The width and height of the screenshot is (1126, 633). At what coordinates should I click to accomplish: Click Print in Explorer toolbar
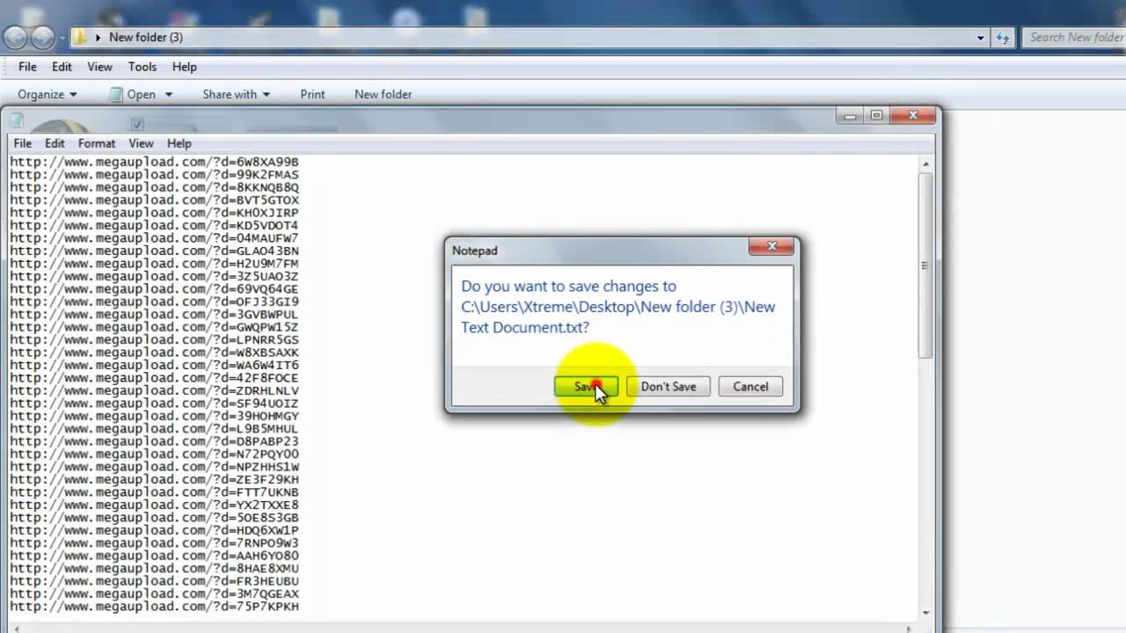pos(312,94)
